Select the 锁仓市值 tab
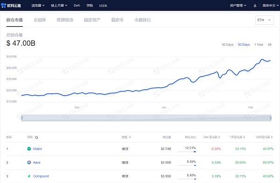Viewport: 280px width, 183px height. (x=14, y=20)
